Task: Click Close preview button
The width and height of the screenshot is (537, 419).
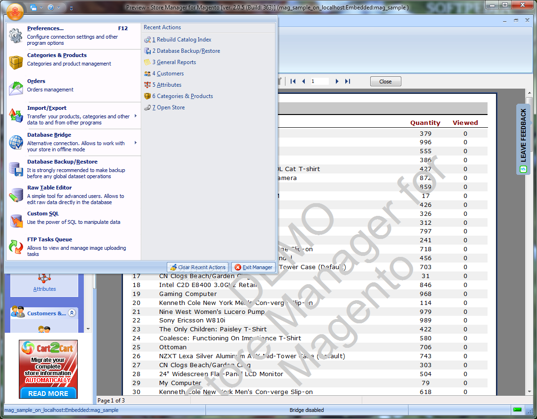Action: 385,82
